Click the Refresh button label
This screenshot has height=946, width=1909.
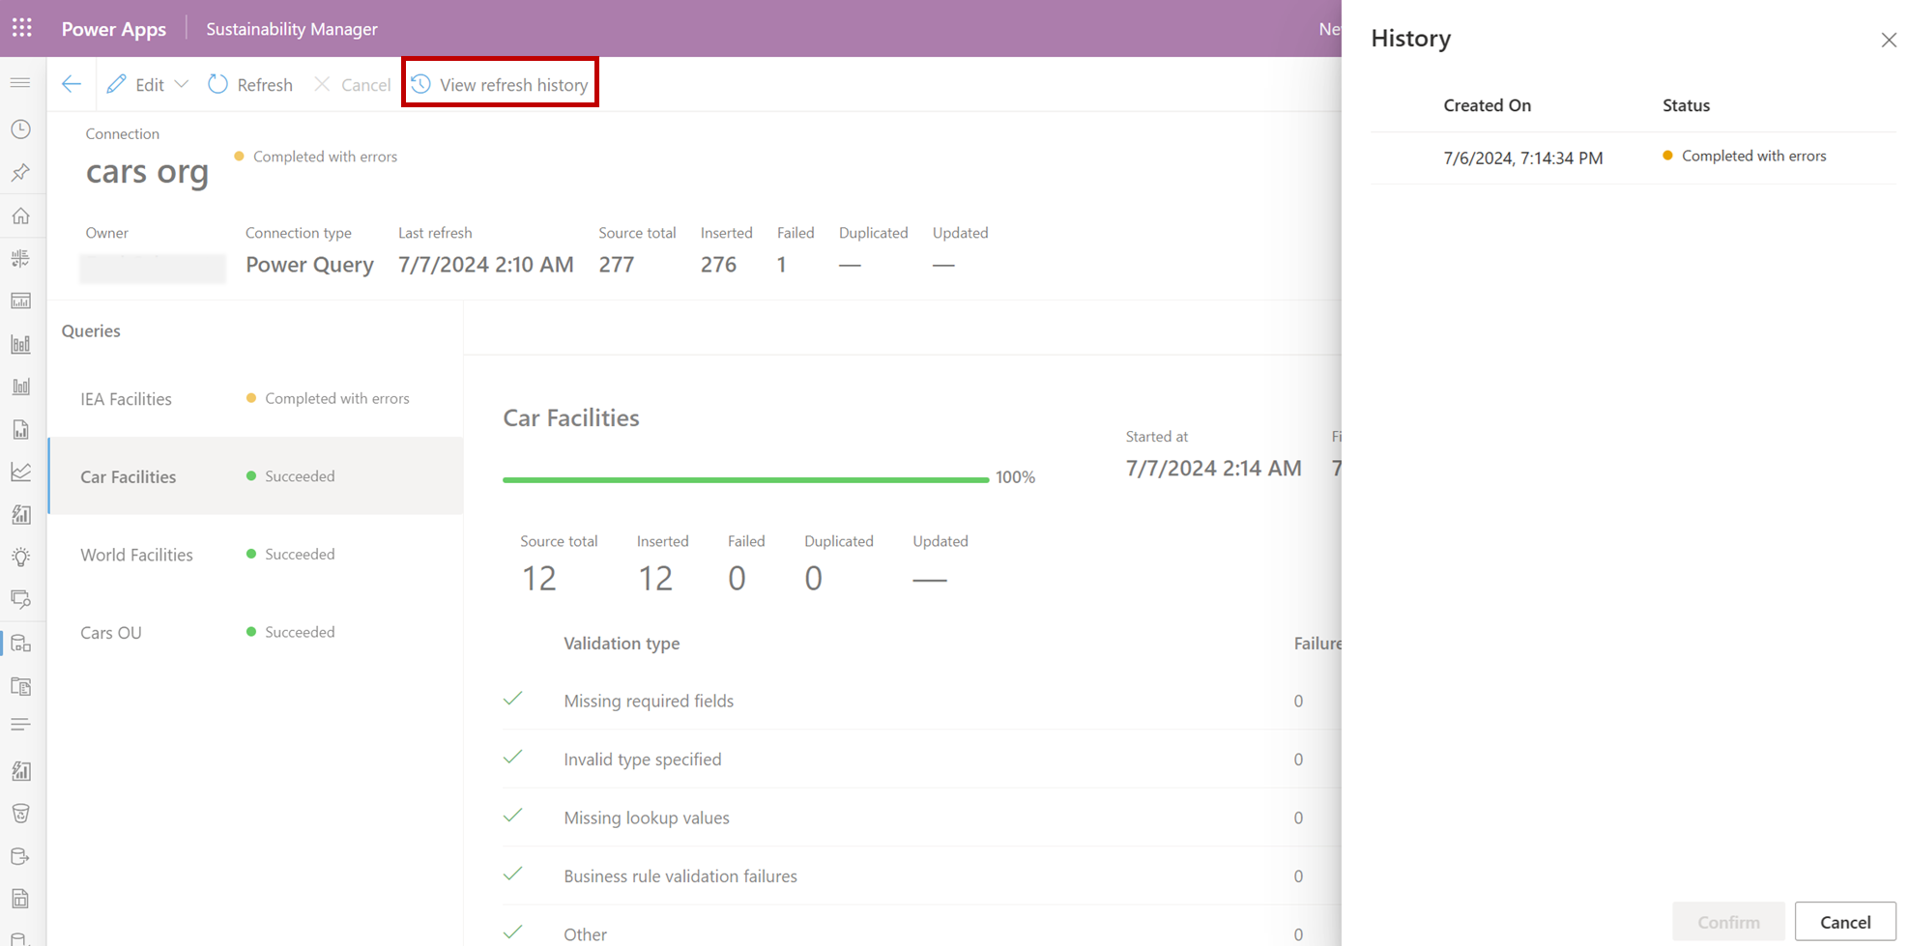265,85
